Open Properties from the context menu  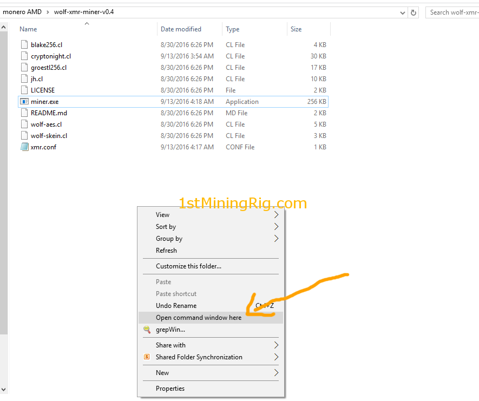211,389
